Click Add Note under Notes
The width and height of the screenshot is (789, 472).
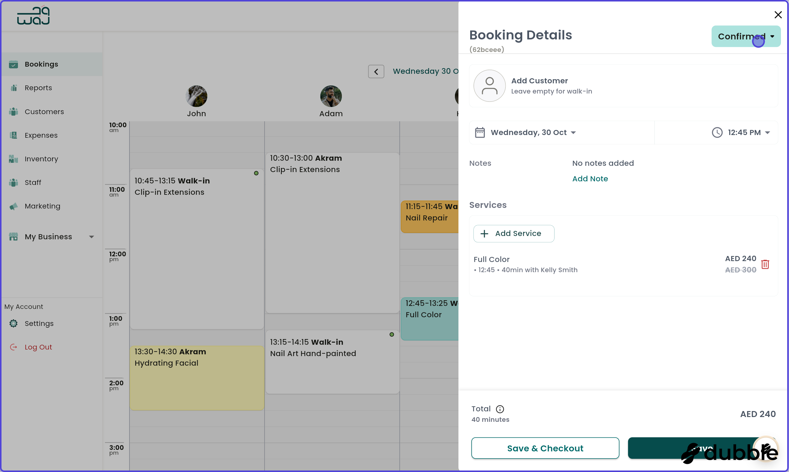(x=590, y=178)
